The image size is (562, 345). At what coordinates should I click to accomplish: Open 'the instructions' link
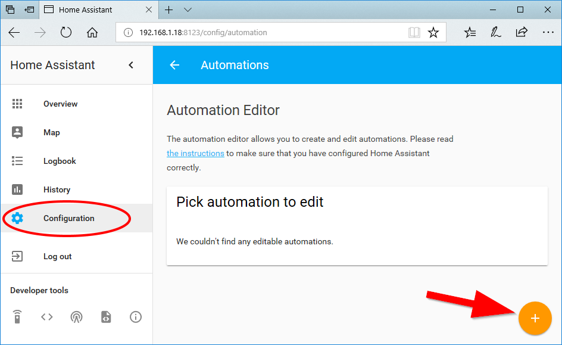point(195,153)
